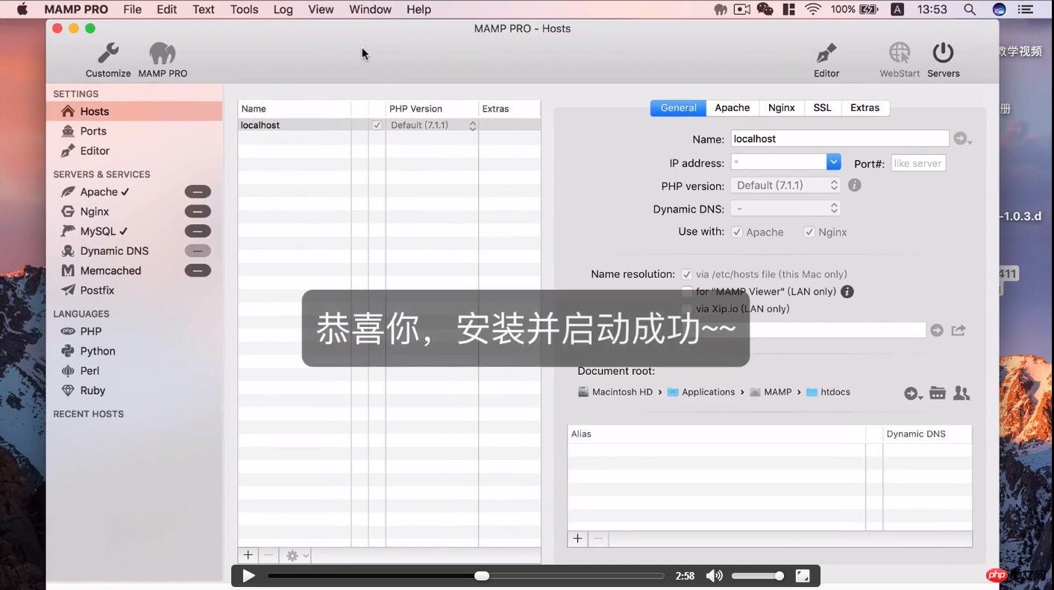
Task: Switch to the General tab
Action: (x=678, y=108)
